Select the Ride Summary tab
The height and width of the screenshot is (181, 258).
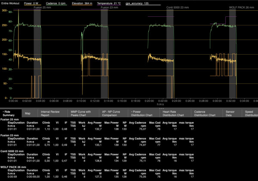pyautogui.click(x=9, y=114)
